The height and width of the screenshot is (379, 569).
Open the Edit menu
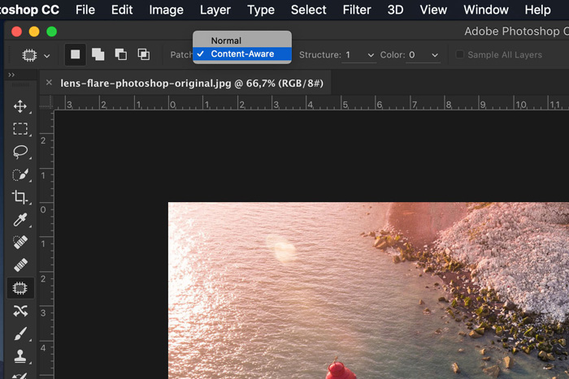[x=122, y=10]
